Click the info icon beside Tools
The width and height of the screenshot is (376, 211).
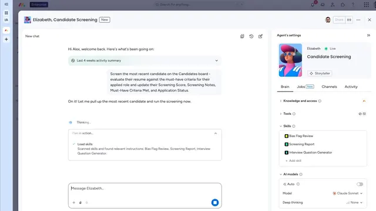click(294, 114)
